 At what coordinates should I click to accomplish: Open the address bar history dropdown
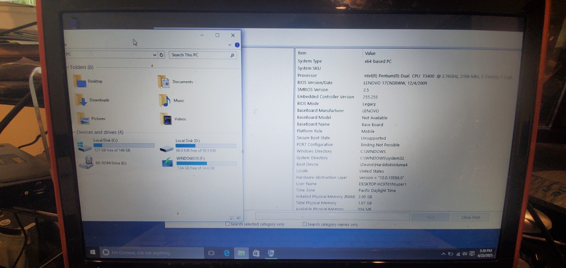pyautogui.click(x=155, y=55)
